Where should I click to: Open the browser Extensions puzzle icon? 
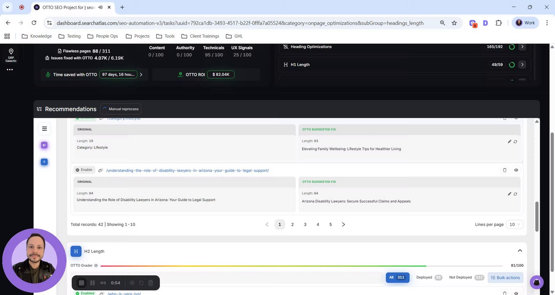(x=498, y=23)
